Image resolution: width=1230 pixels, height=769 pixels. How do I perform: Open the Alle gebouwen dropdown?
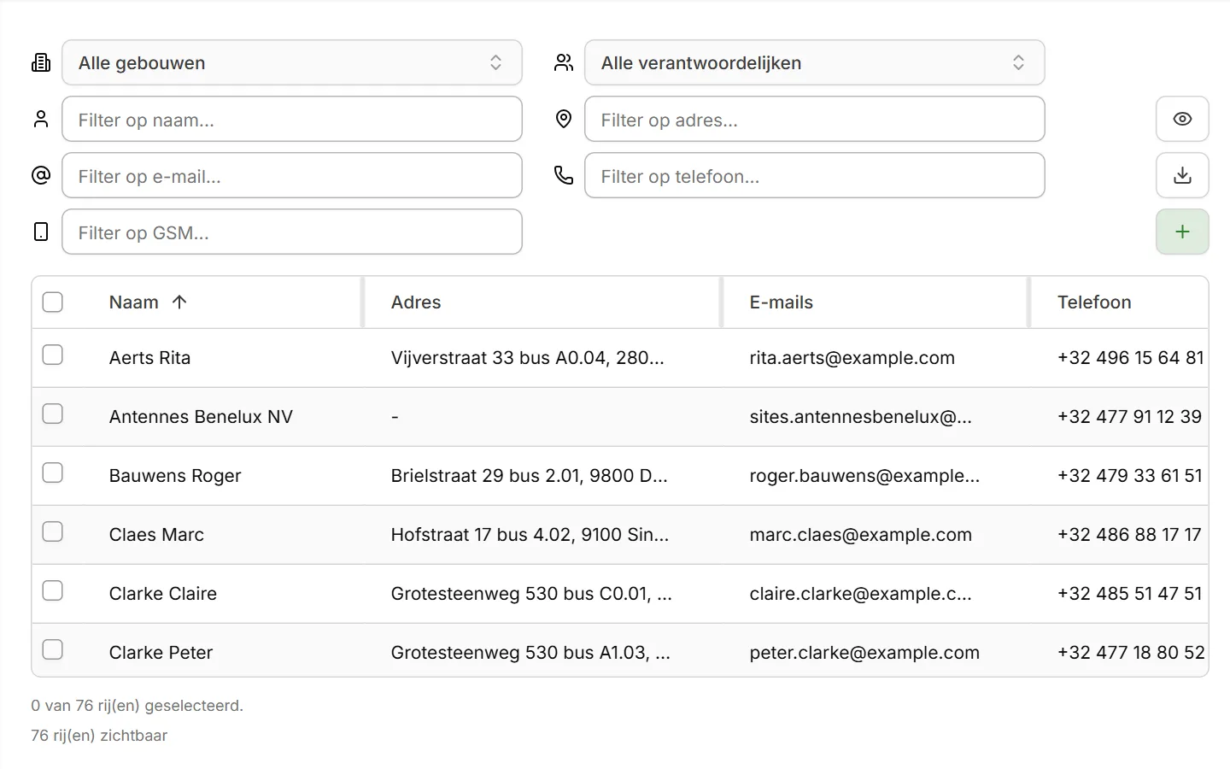click(292, 62)
